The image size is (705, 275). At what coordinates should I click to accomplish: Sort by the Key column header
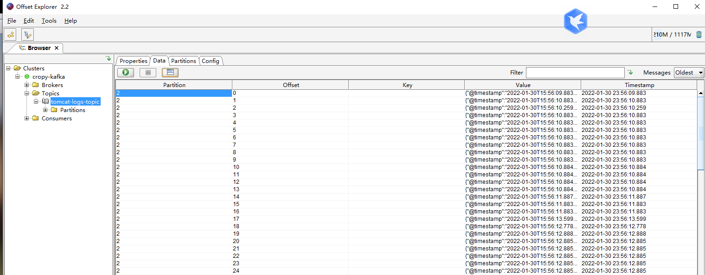tap(407, 85)
